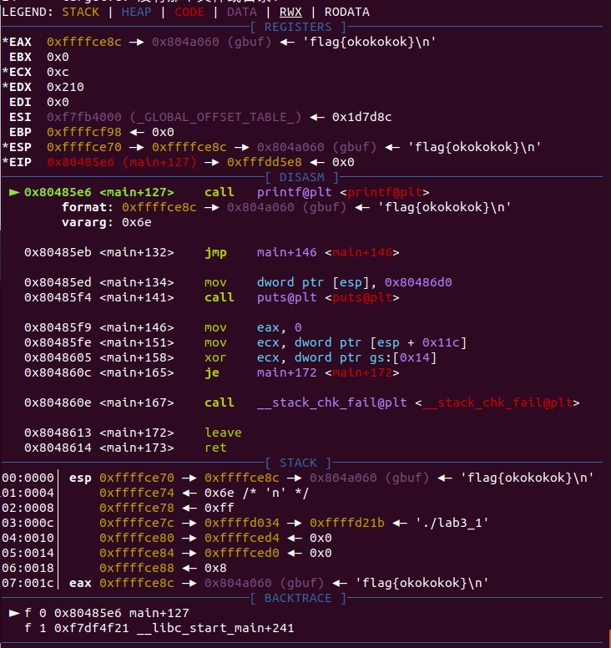This screenshot has height=648, width=611.
Task: Click stack address 0xffffce80
Action: coord(137,538)
